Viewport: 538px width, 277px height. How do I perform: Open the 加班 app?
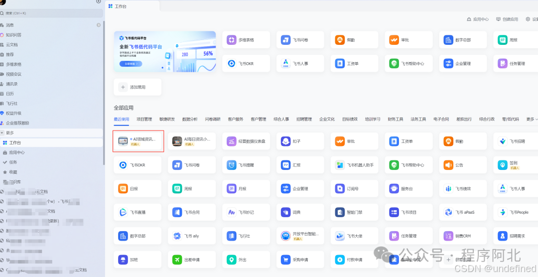pyautogui.click(x=137, y=260)
